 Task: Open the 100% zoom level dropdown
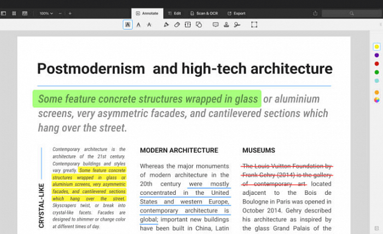46,14
